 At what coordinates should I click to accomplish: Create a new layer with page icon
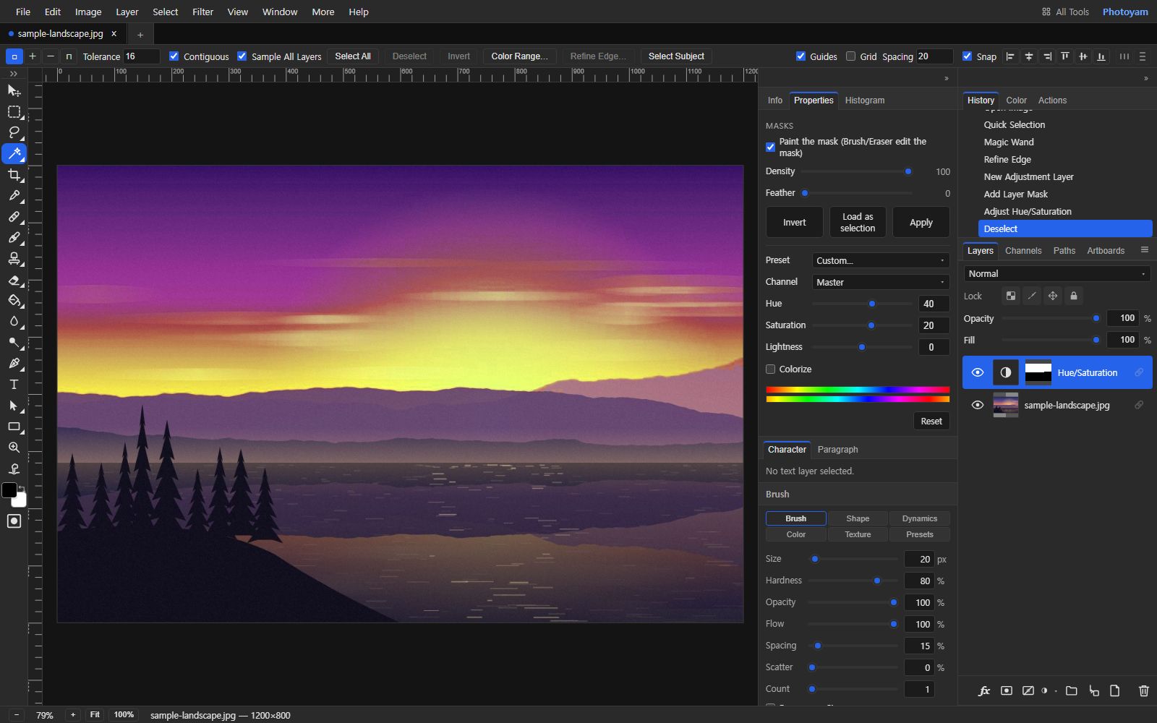[x=1115, y=691]
